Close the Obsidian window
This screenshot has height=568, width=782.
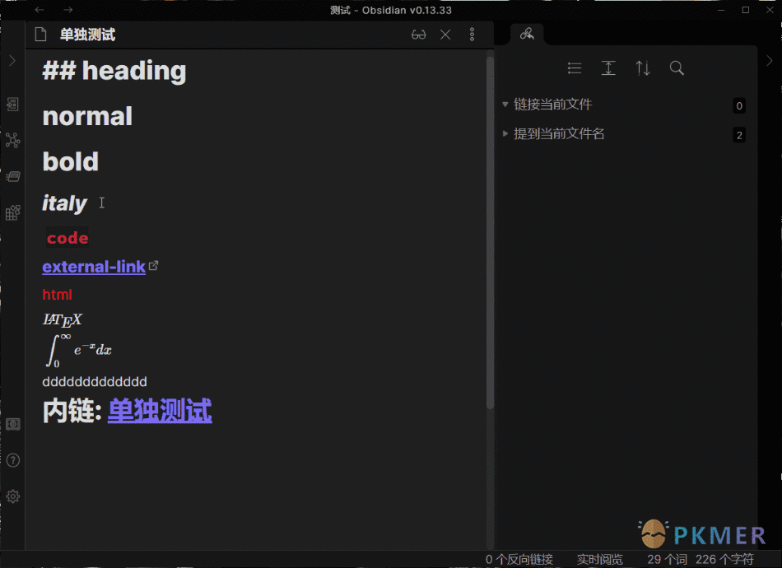pyautogui.click(x=770, y=10)
